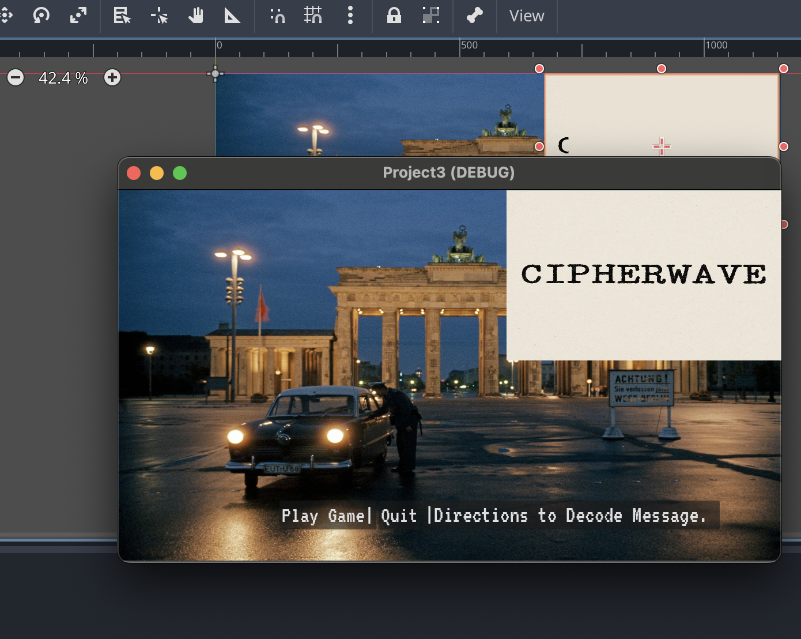Select the Rotate Mode tool
Image resolution: width=801 pixels, height=639 pixels.
pos(41,16)
